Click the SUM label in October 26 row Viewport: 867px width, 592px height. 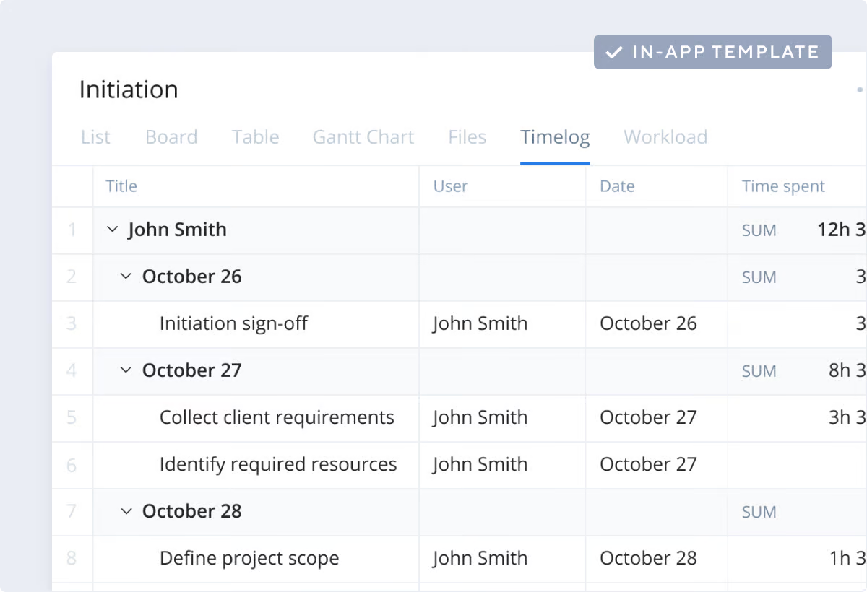point(759,277)
